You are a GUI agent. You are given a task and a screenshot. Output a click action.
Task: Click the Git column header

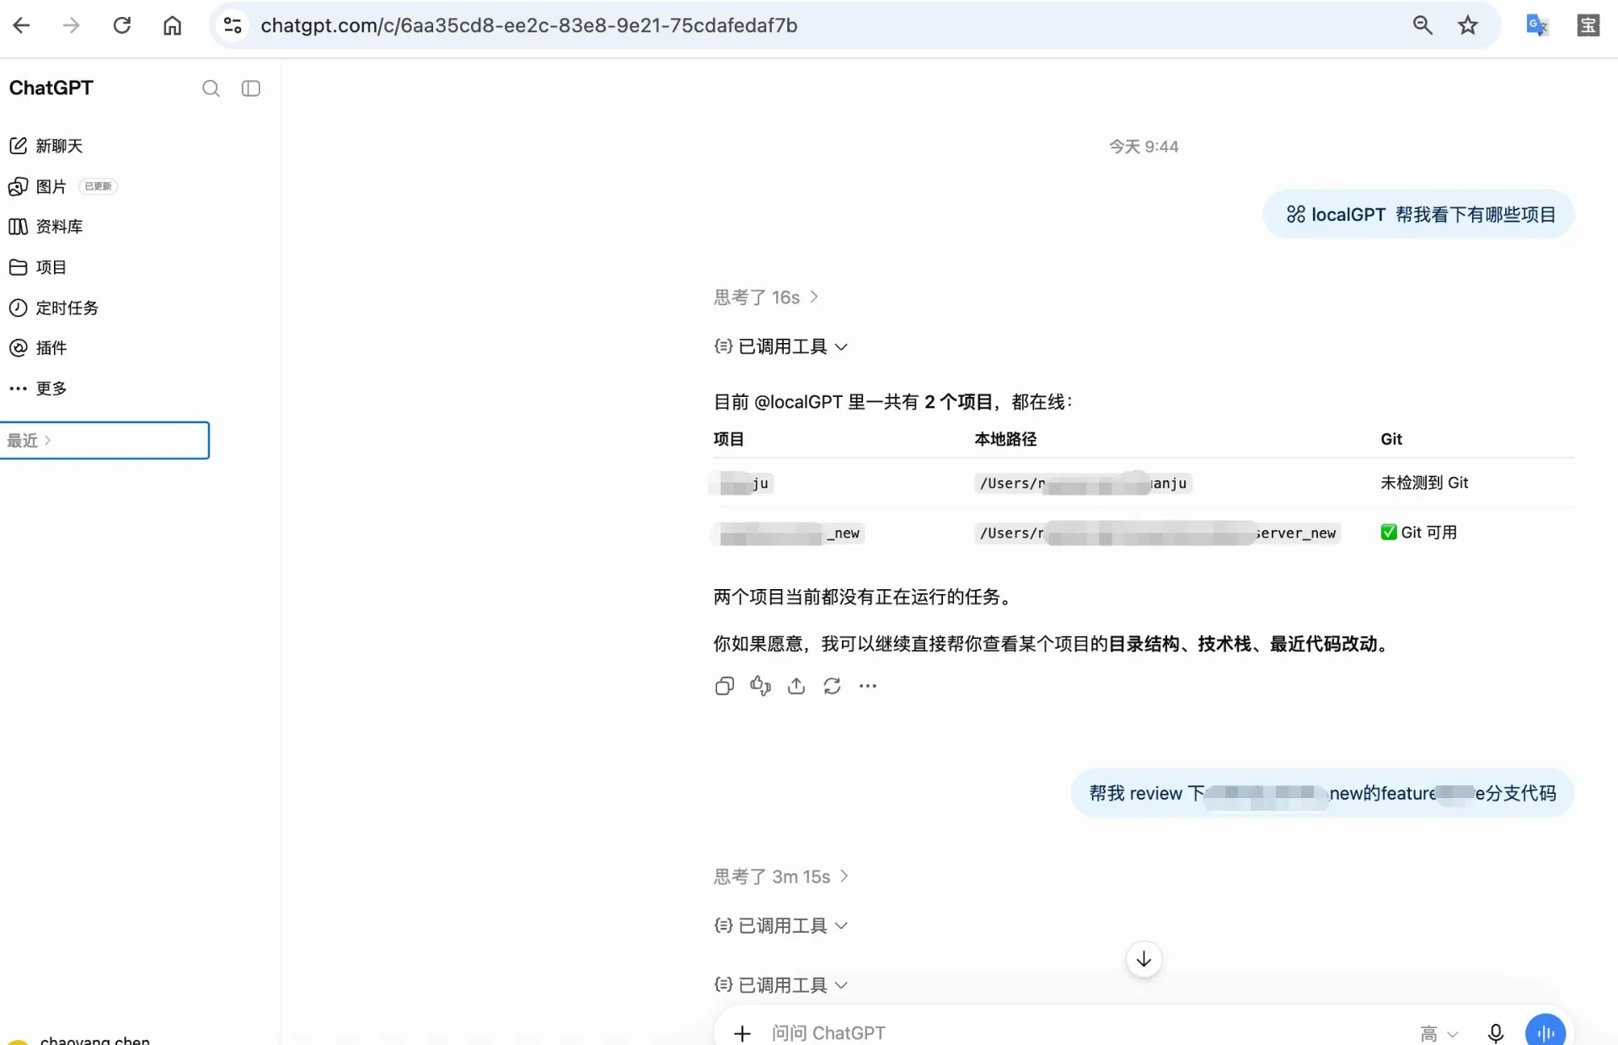point(1391,439)
